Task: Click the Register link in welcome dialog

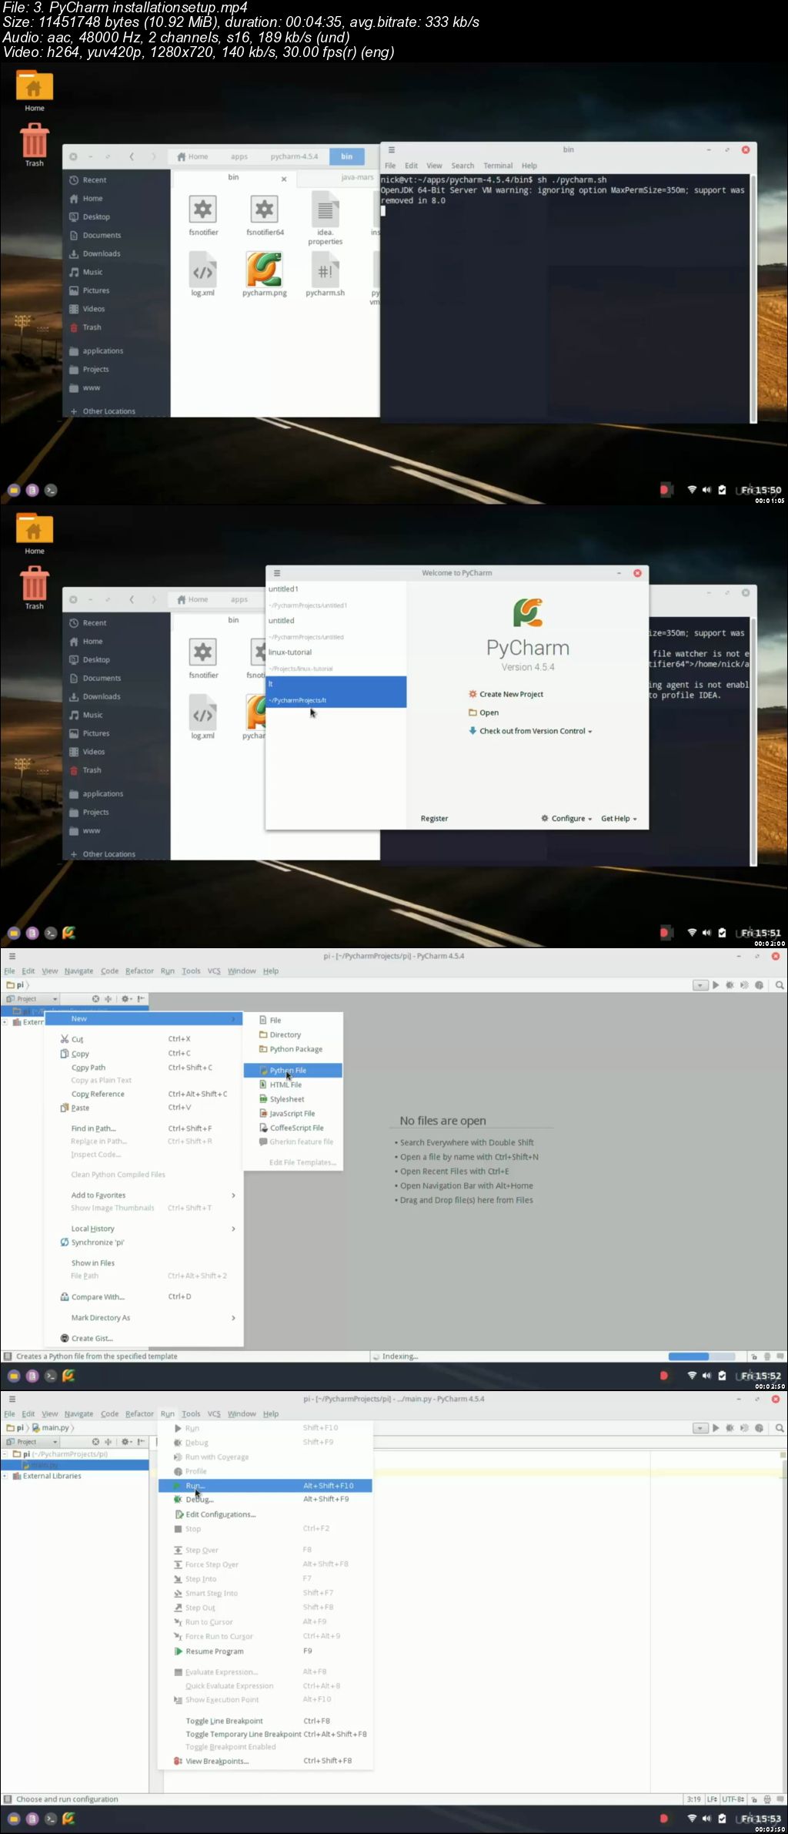Action: point(434,818)
